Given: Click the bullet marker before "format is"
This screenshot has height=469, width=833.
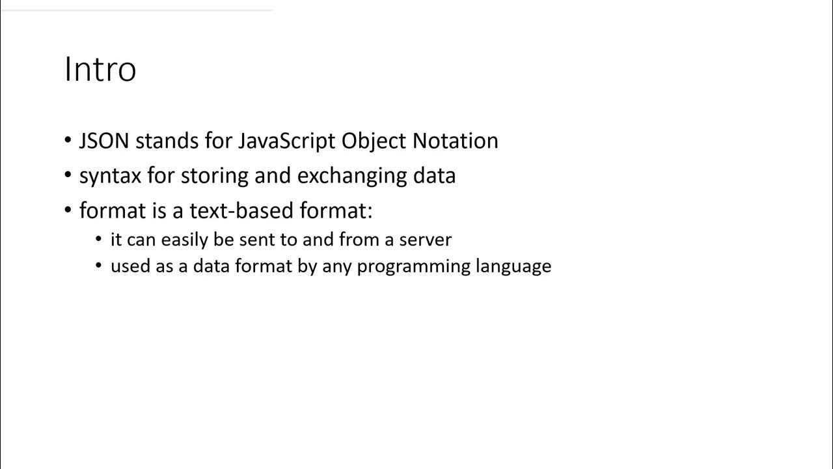Looking at the screenshot, I should 68,211.
